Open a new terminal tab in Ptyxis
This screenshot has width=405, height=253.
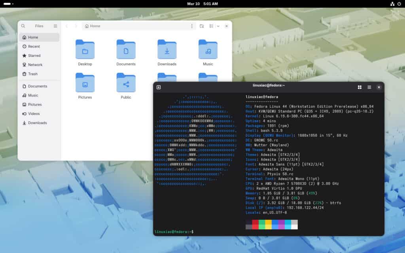[158, 87]
